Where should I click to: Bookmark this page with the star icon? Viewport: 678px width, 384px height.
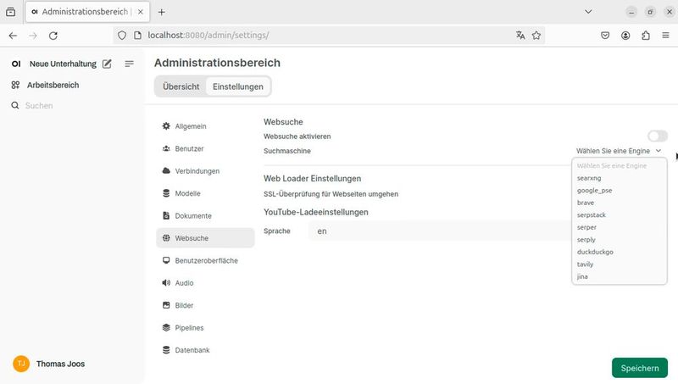coord(536,36)
